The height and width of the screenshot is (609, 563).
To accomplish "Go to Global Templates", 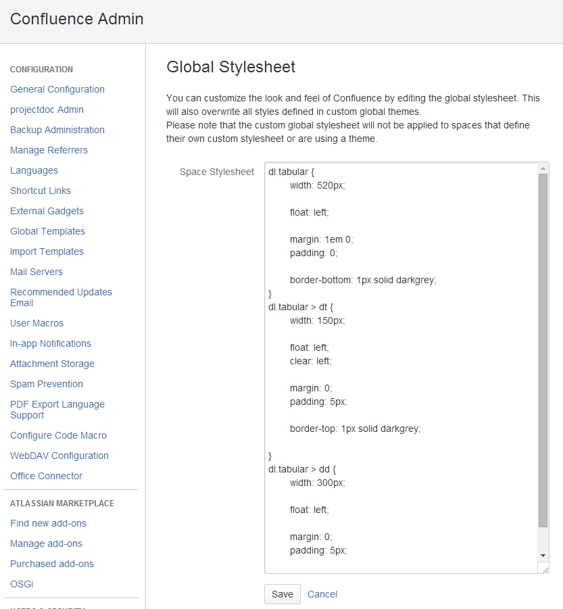I will (47, 231).
